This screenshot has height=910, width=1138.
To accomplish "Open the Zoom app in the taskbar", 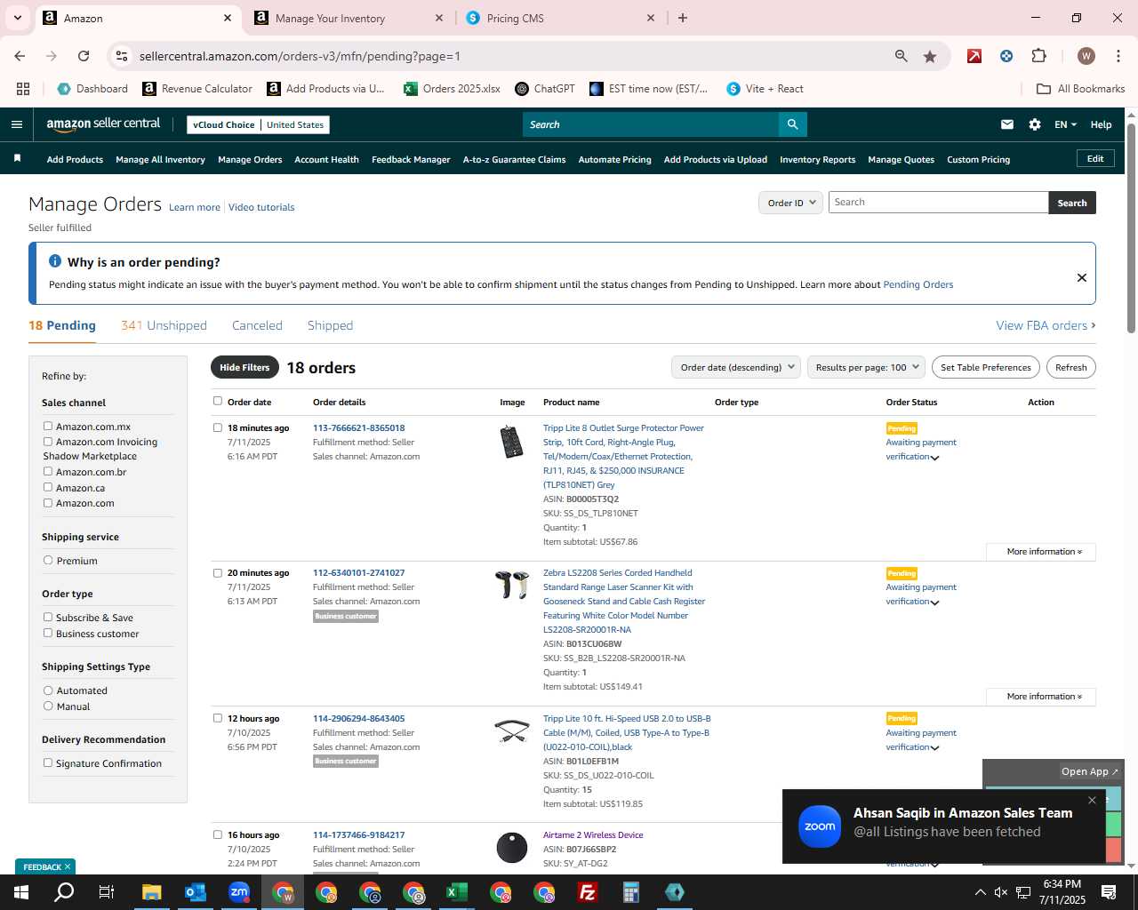I will [239, 892].
